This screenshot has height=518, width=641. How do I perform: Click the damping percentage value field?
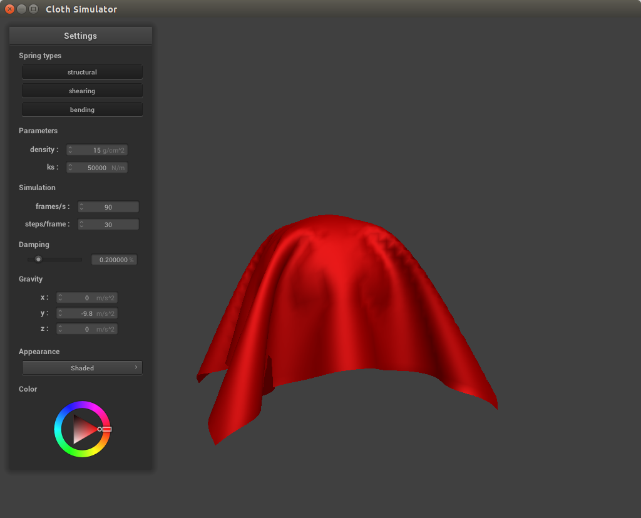click(x=114, y=260)
